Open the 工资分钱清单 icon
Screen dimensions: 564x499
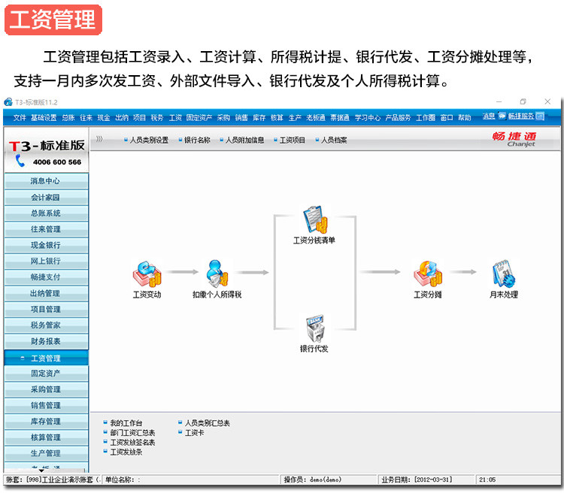pyautogui.click(x=314, y=221)
